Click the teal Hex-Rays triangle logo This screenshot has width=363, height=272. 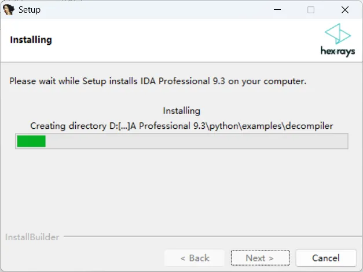338,33
